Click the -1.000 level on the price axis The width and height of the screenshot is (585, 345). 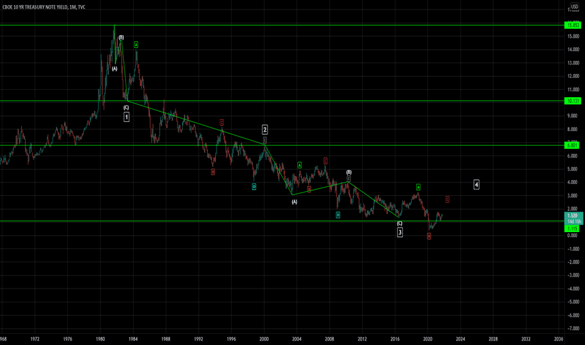click(x=573, y=249)
